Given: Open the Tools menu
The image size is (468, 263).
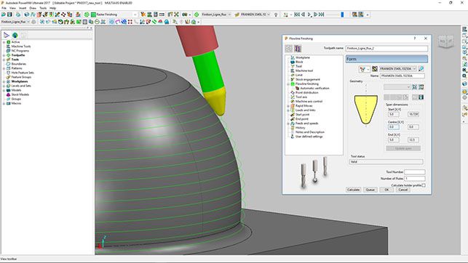Looking at the screenshot, I should 43,8.
